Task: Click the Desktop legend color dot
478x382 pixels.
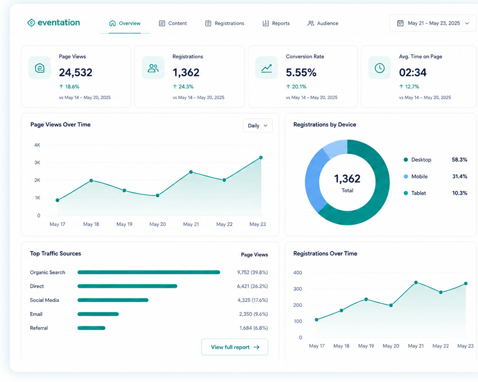Action: [x=406, y=160]
